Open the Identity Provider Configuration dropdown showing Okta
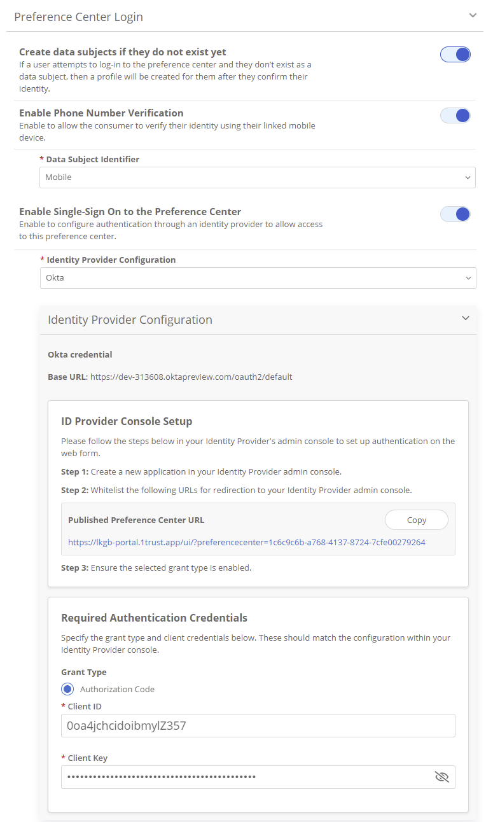The image size is (493, 822). click(x=258, y=278)
